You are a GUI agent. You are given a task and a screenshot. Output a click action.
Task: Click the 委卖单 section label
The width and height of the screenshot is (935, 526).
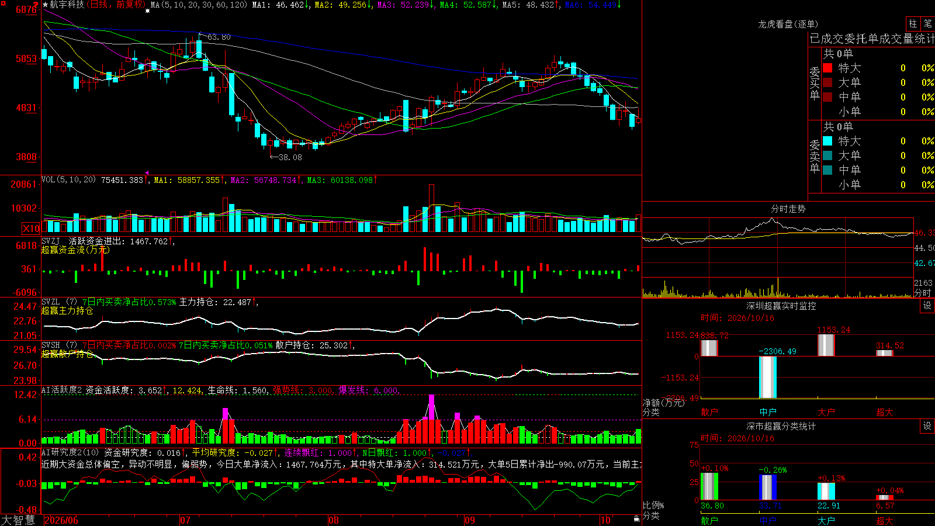tap(815, 156)
